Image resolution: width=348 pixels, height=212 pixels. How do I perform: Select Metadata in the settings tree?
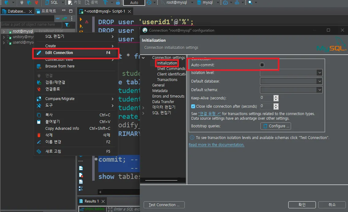[160, 91]
